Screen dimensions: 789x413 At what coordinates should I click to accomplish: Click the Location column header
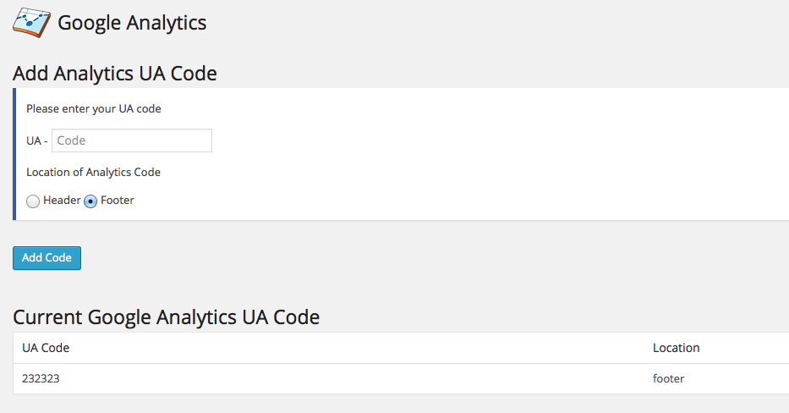(676, 348)
